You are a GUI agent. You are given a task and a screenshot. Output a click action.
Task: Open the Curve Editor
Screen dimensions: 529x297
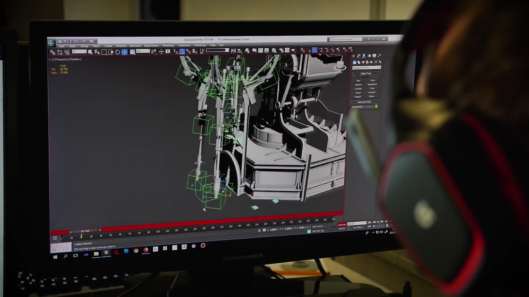[261, 50]
